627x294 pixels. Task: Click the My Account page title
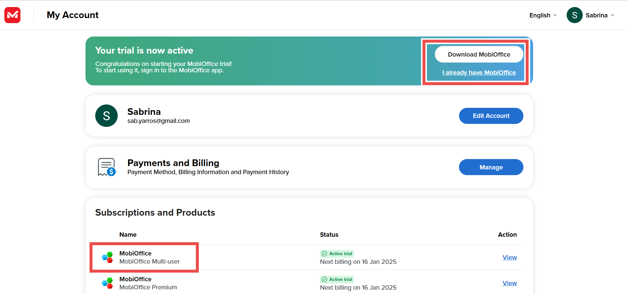tap(73, 15)
